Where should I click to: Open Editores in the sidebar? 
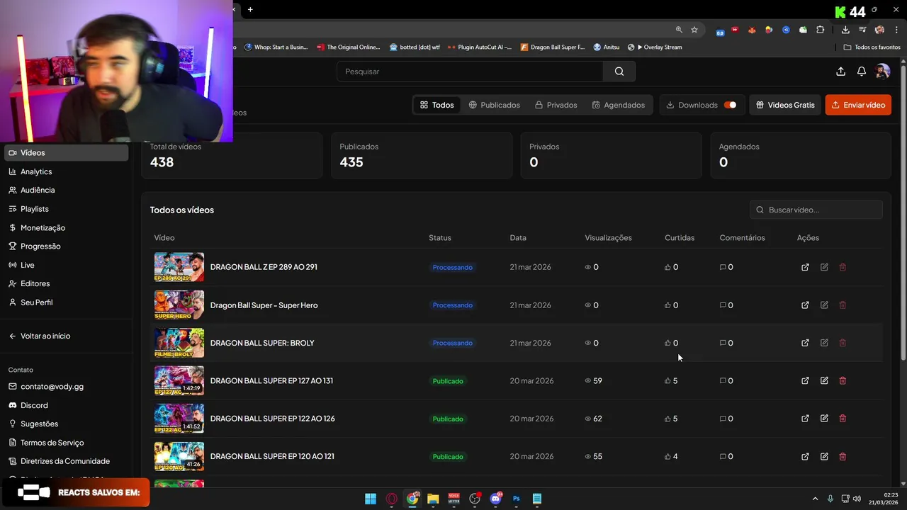click(67, 283)
